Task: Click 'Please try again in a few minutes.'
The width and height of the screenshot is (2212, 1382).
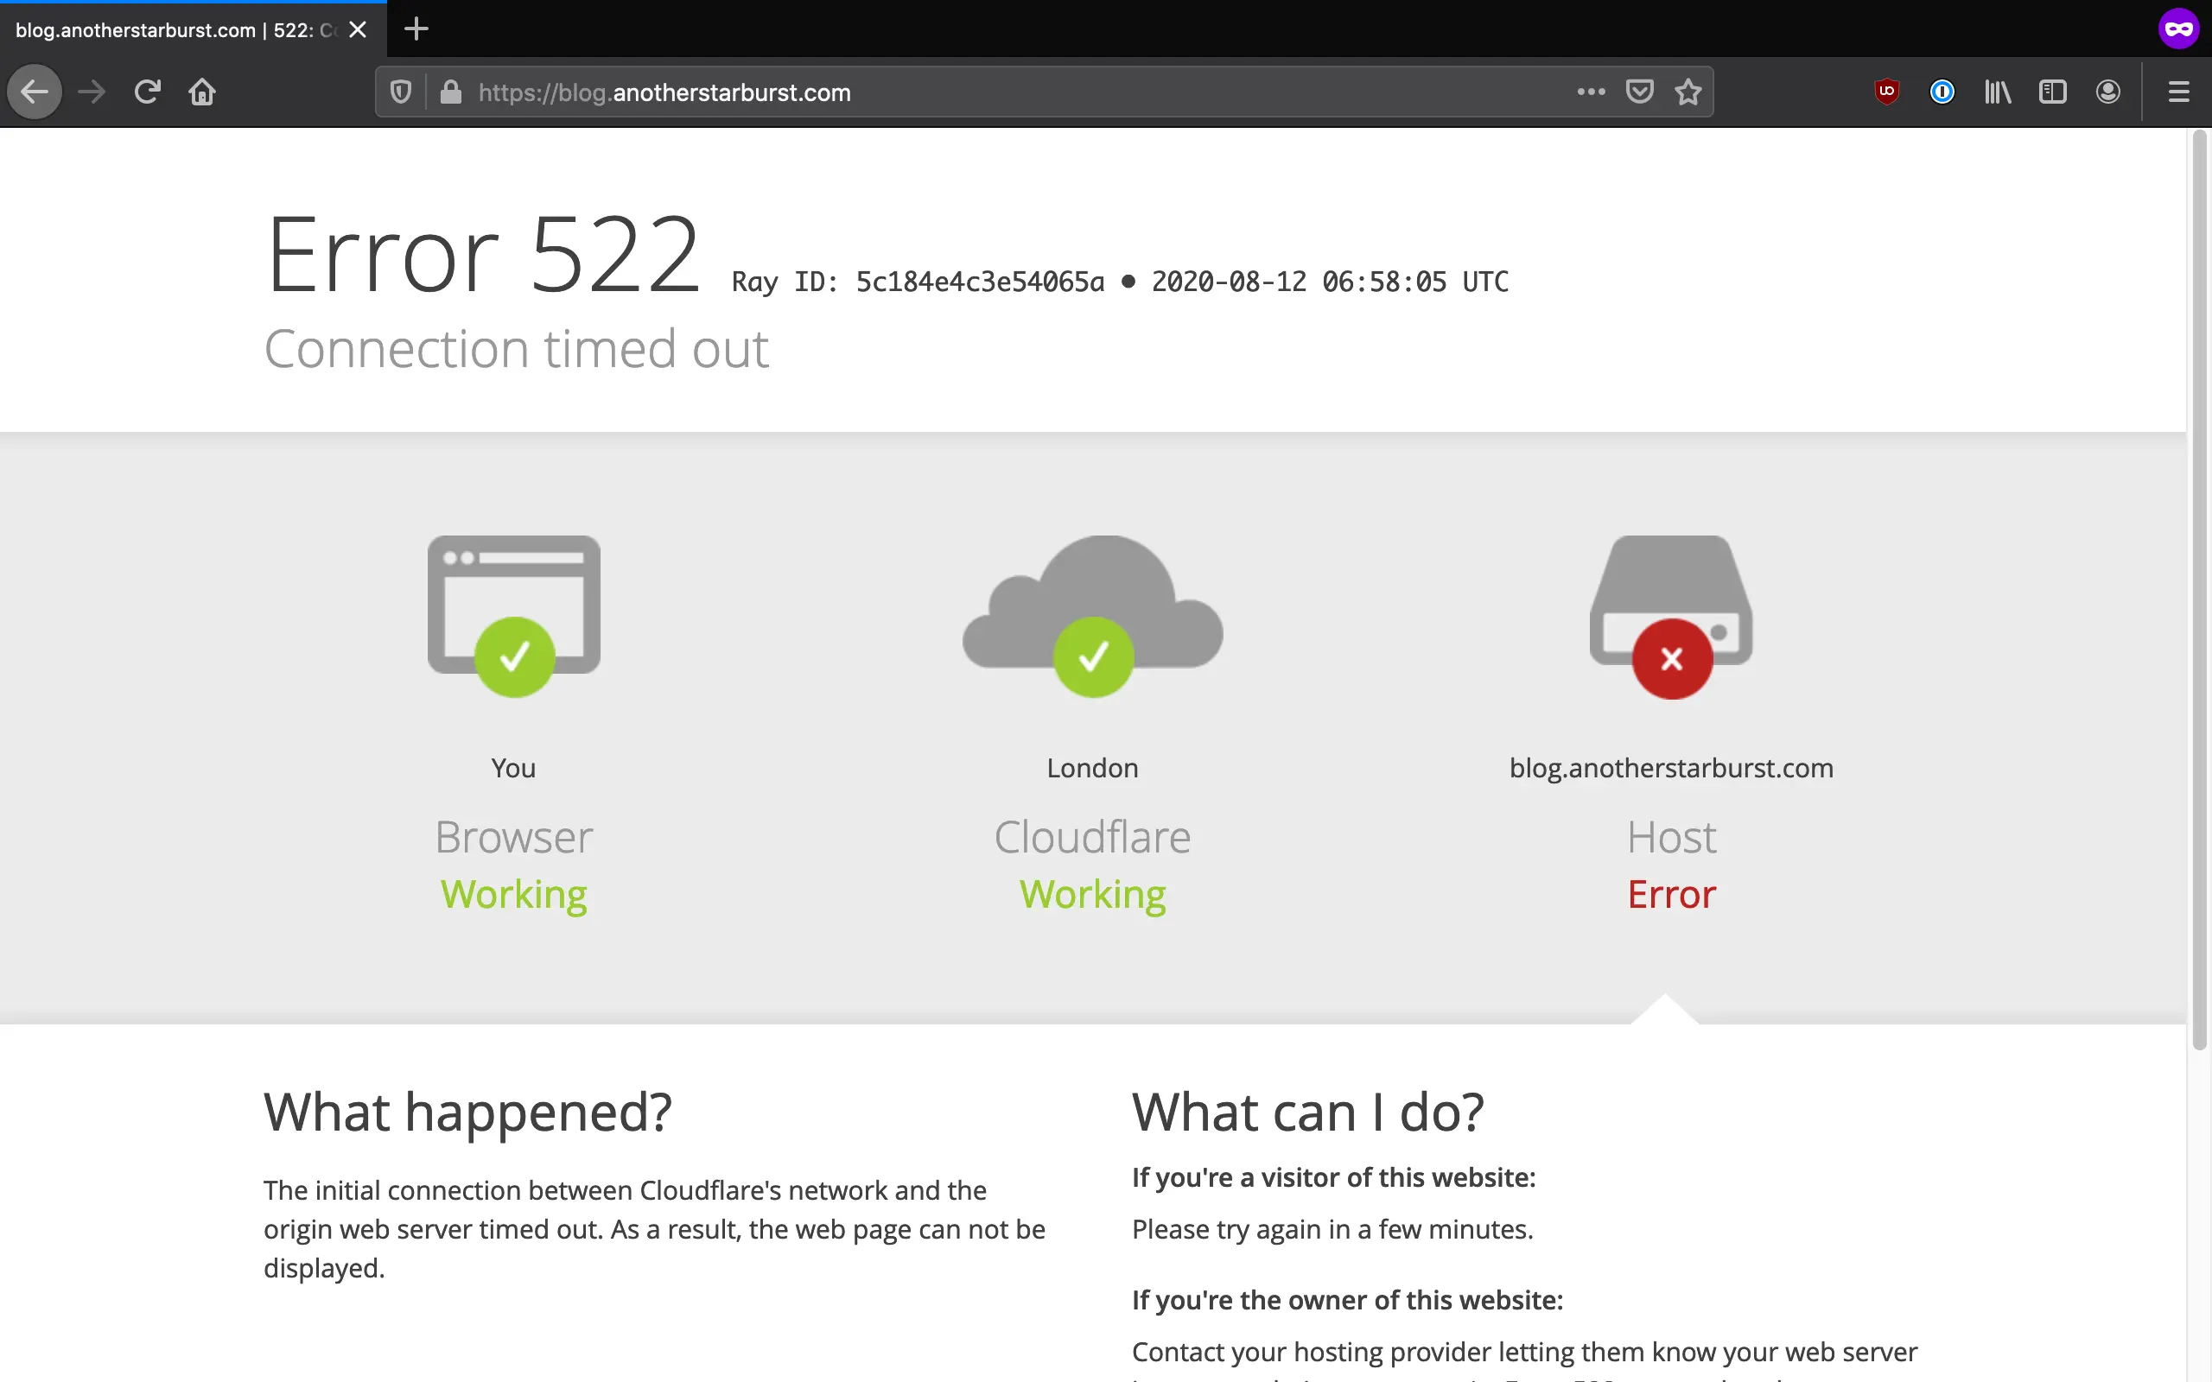Action: click(1332, 1229)
